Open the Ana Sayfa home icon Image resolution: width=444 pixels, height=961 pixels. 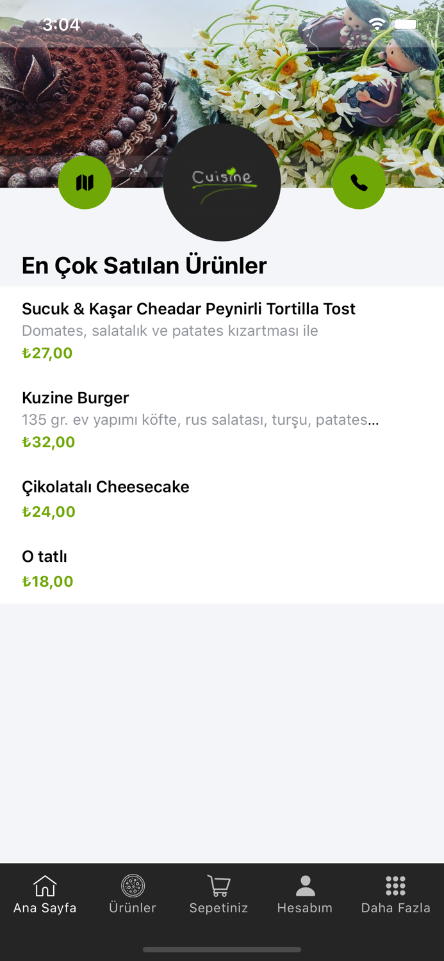click(x=44, y=885)
